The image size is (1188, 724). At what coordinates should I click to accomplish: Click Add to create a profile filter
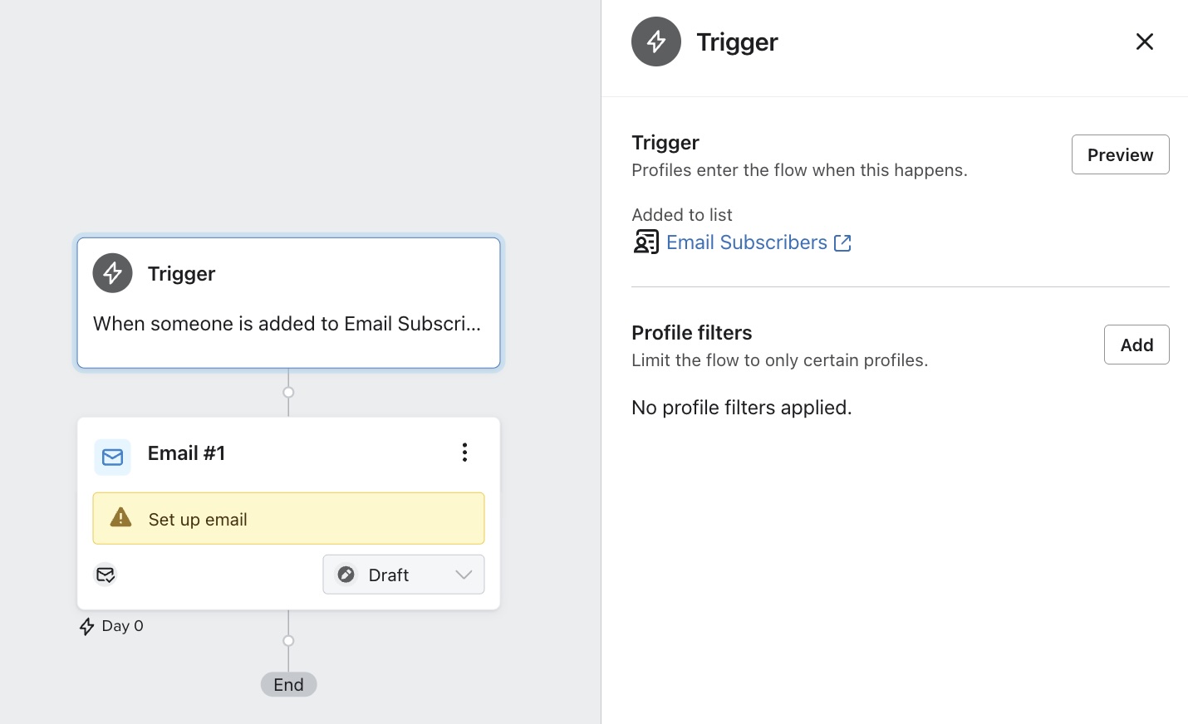coord(1136,345)
